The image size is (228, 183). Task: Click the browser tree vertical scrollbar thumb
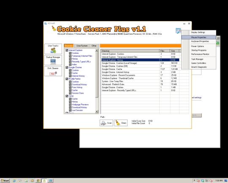click(97, 75)
